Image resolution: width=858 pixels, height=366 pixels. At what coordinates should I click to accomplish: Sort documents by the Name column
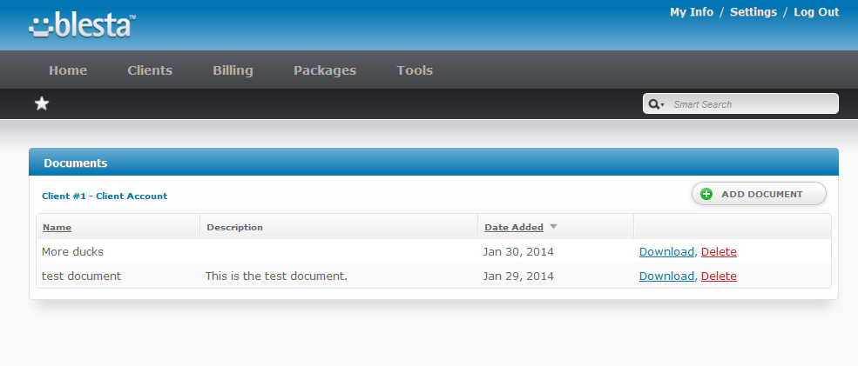click(57, 227)
